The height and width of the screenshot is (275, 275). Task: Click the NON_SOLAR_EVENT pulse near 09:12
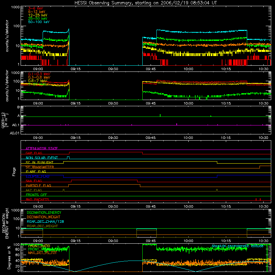68,158
